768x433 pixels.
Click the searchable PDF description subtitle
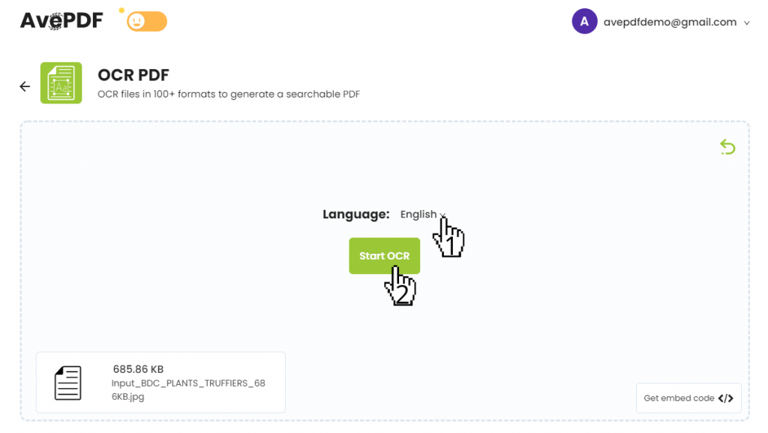click(229, 95)
